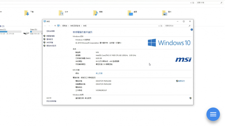Go up one level in System window
This screenshot has width=225, height=126.
pos(55,26)
